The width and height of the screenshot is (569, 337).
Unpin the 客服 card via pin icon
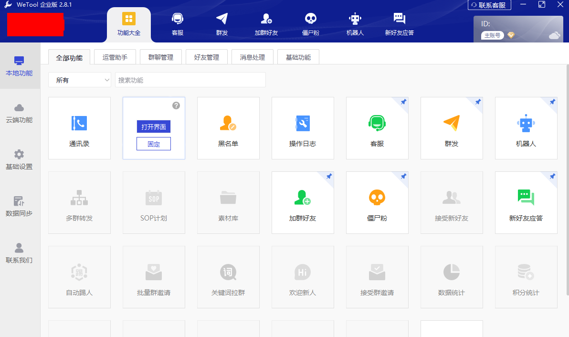tap(403, 102)
